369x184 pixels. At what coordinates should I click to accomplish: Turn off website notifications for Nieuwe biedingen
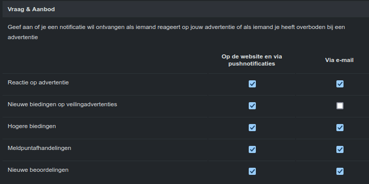pos(252,106)
